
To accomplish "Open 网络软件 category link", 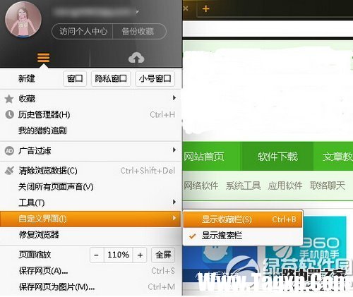I will pos(201,186).
